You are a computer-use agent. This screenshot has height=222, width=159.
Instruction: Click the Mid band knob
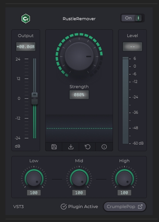(79, 179)
